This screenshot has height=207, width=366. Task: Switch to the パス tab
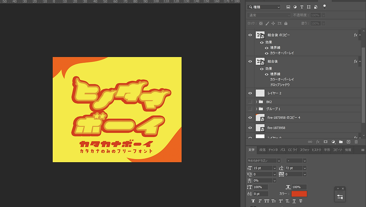coord(283,150)
